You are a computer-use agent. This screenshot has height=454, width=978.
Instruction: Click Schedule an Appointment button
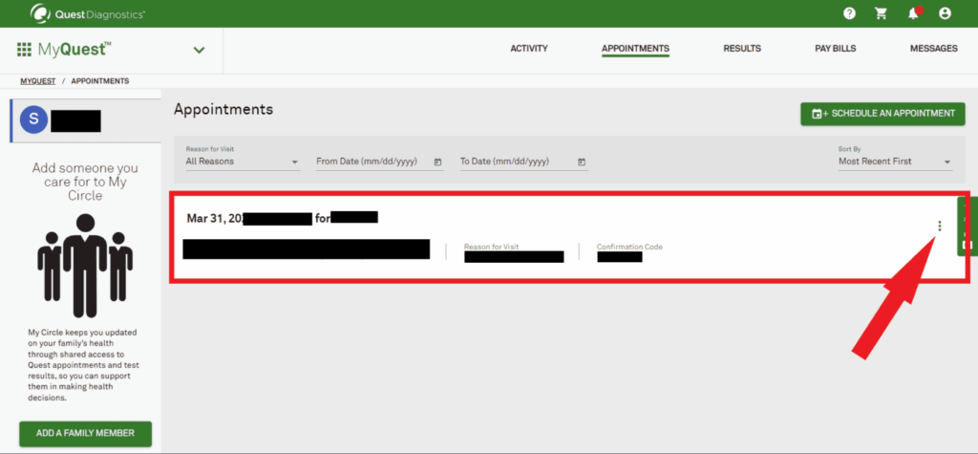coord(882,114)
